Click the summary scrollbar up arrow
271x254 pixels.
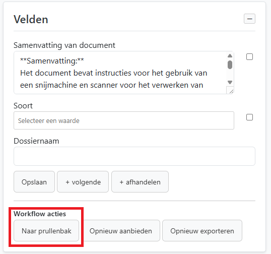point(230,56)
